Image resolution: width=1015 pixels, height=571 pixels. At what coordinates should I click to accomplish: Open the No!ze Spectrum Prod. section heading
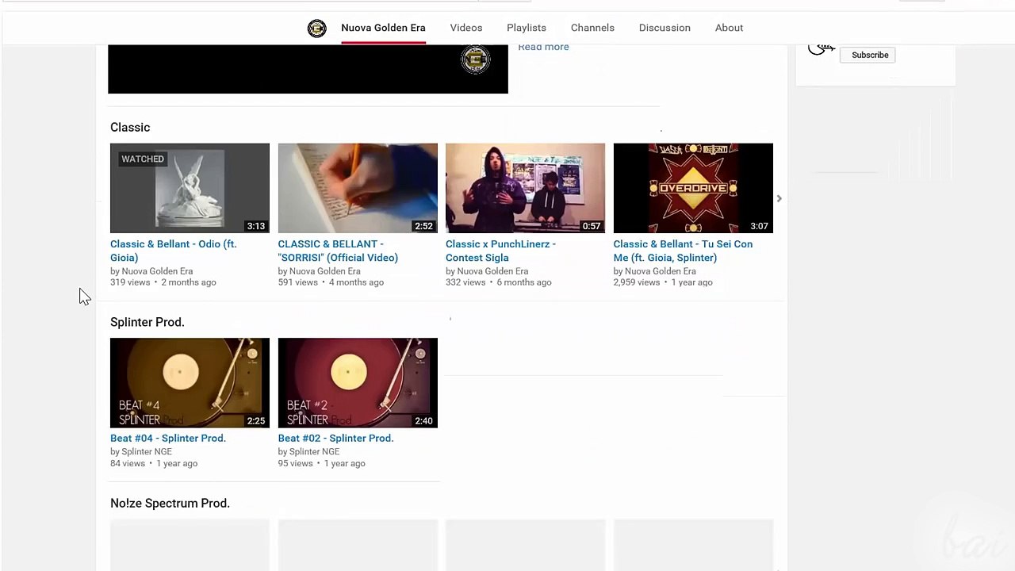click(170, 503)
